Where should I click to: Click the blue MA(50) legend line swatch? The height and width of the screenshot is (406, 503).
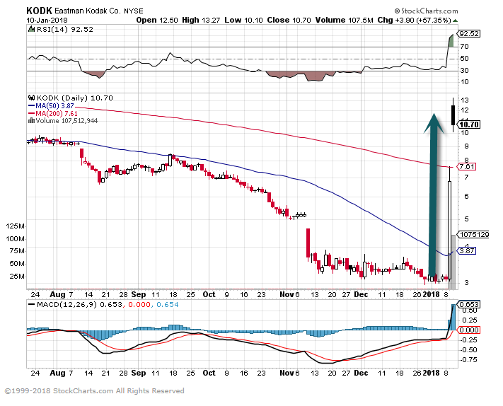pos(31,105)
